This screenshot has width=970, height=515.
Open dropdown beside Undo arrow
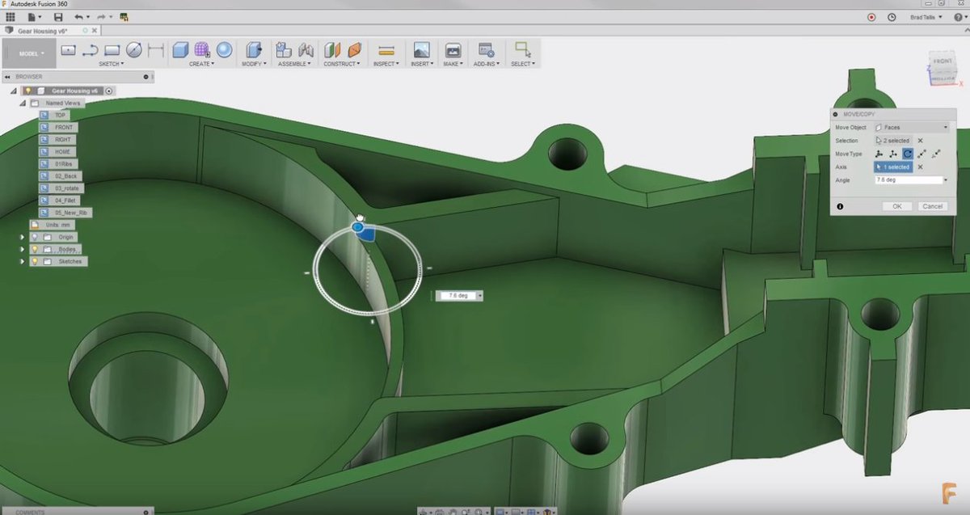(88, 17)
